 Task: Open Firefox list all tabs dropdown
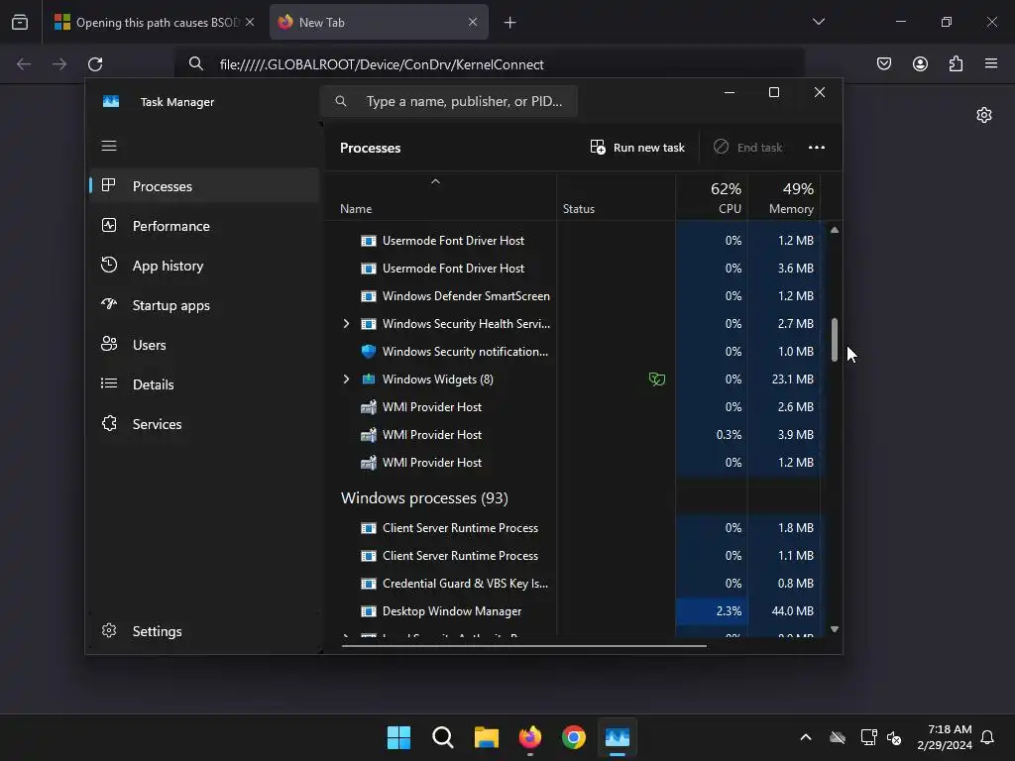pos(819,22)
